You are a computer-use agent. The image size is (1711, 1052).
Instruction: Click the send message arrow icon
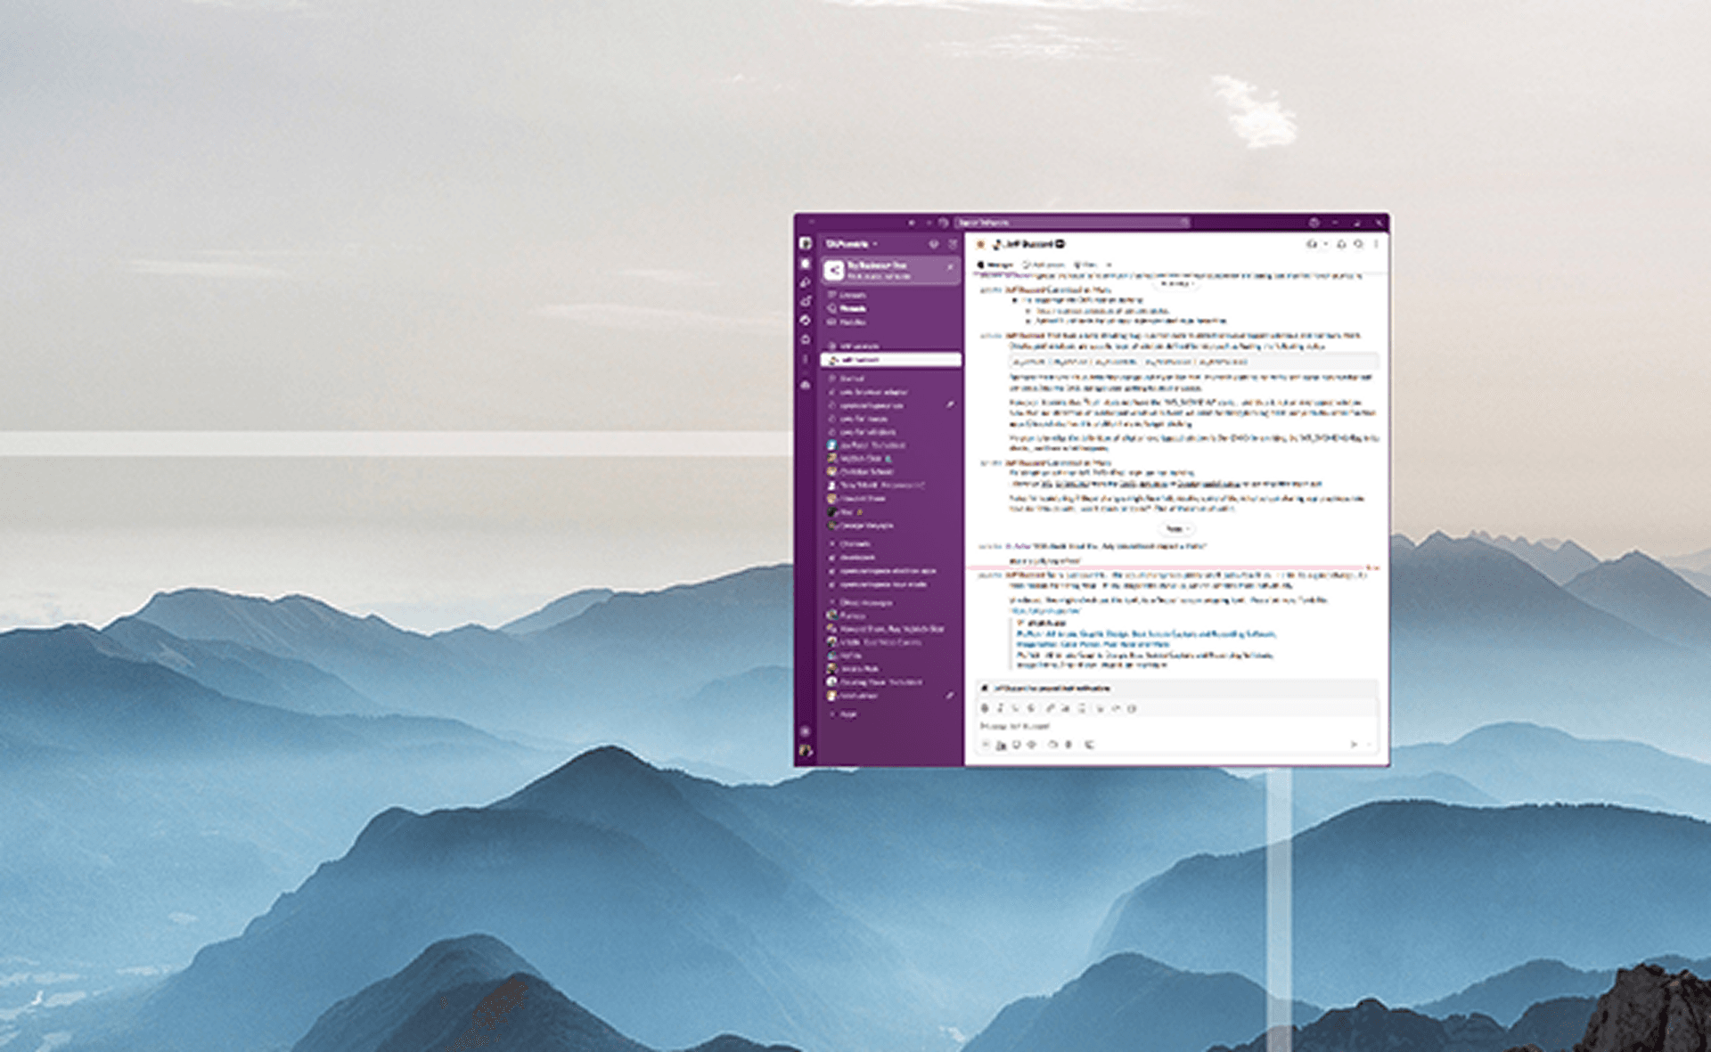click(x=1353, y=745)
